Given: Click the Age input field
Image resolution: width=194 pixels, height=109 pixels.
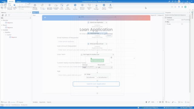Looking at the screenshot, I should pos(96,75).
